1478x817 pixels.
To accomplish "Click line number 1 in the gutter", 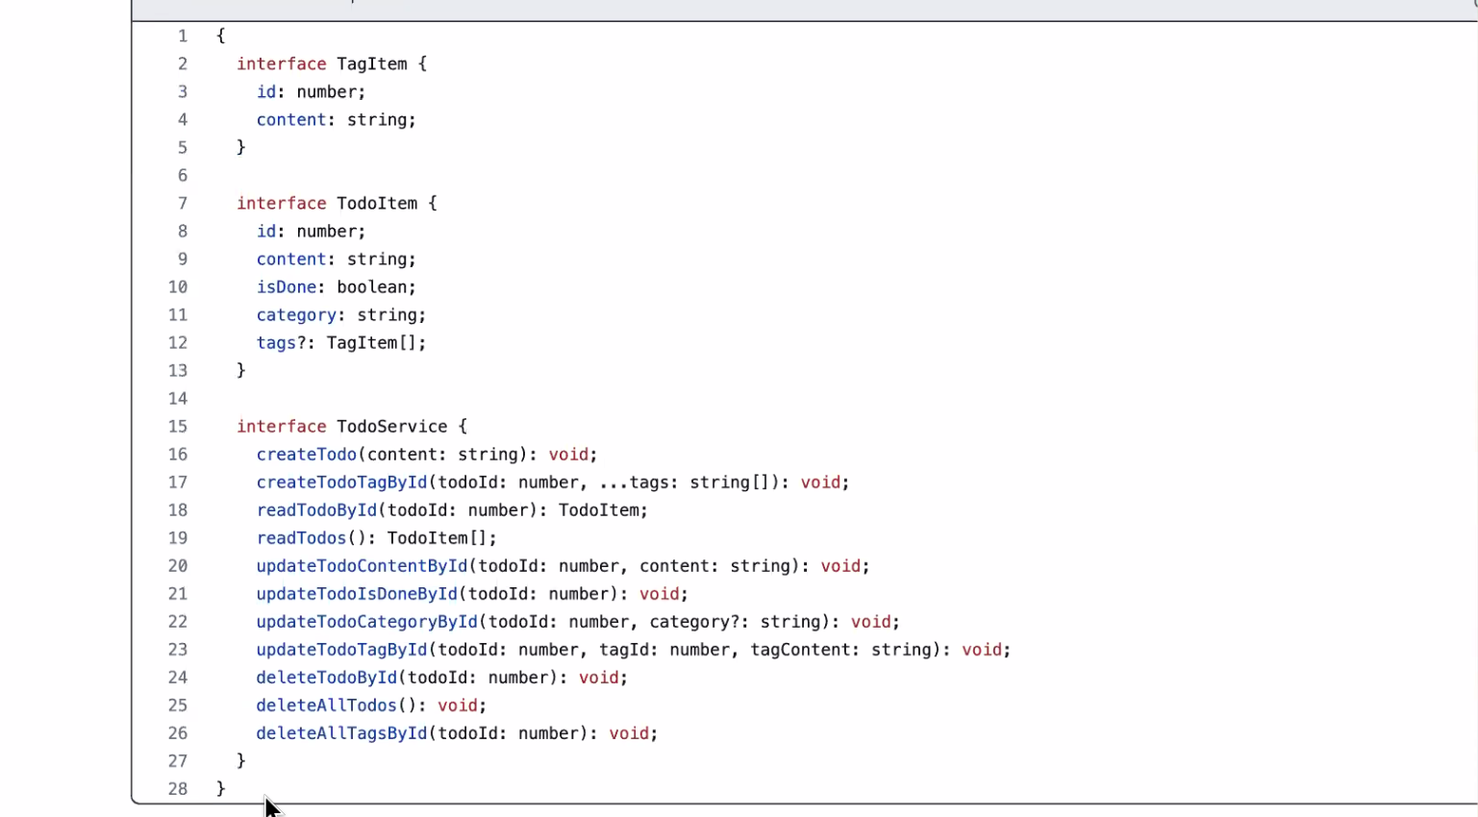I will click(183, 37).
